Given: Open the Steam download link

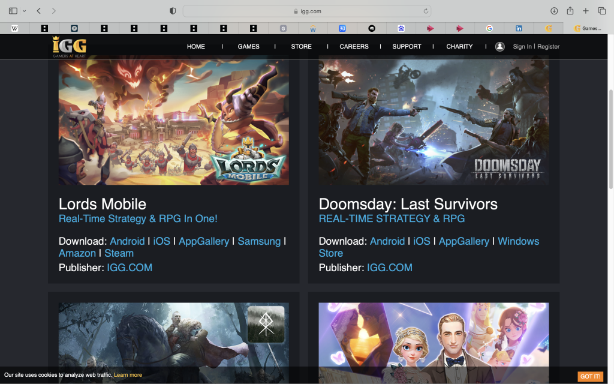Looking at the screenshot, I should coord(119,253).
